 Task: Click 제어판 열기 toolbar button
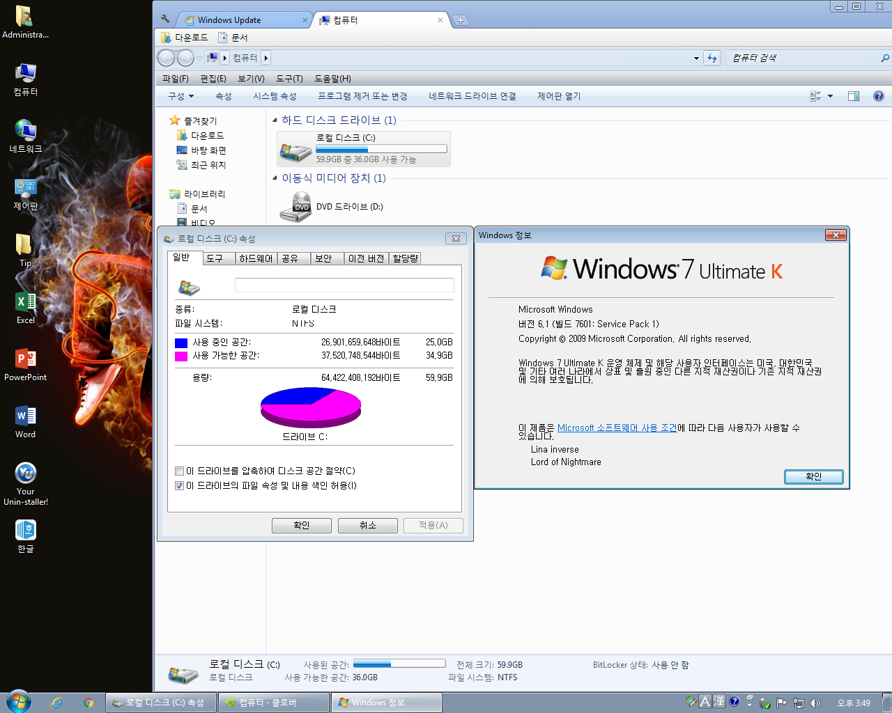tap(559, 96)
